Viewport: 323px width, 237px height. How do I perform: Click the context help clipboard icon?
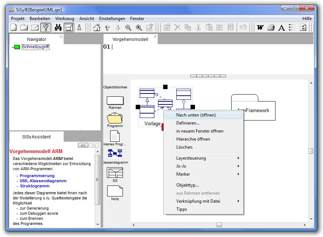[150, 27]
